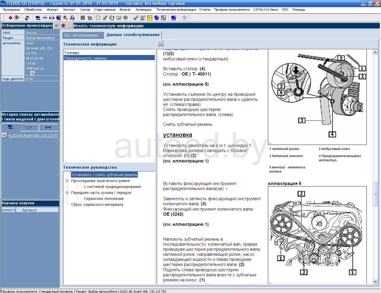This screenshot has width=381, height=293.
Task: Click the Россия value in Land row
Action: (31, 32)
